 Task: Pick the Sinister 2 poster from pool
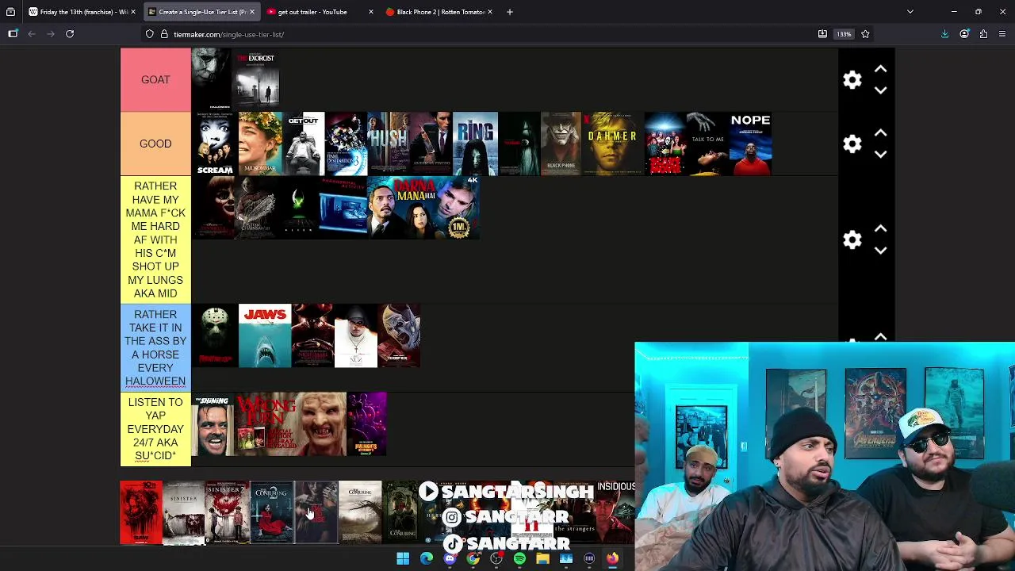[x=228, y=512]
